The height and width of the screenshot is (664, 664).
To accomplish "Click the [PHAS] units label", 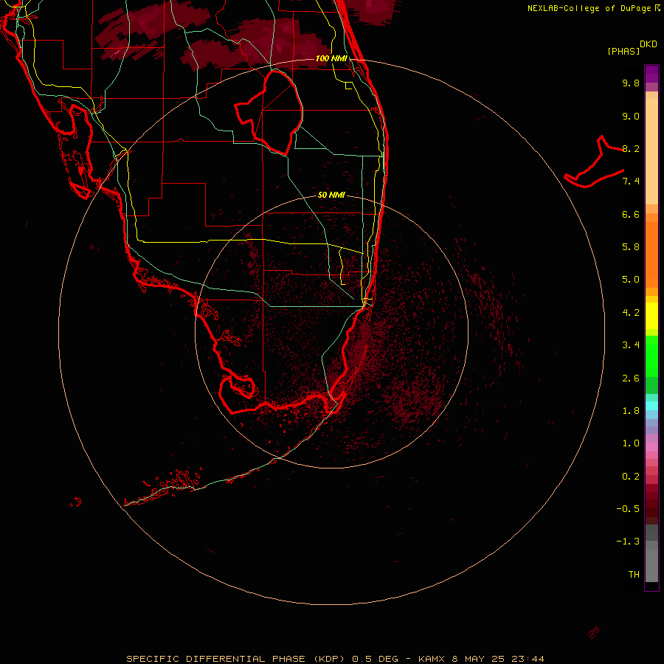I will [623, 51].
